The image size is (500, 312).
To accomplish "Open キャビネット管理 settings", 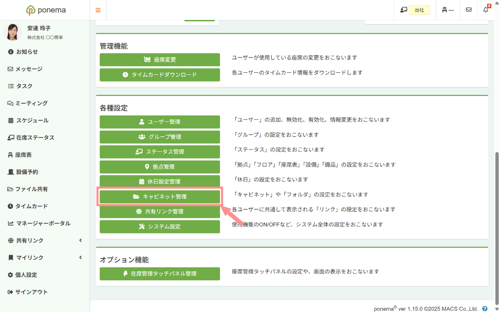I will (x=160, y=197).
